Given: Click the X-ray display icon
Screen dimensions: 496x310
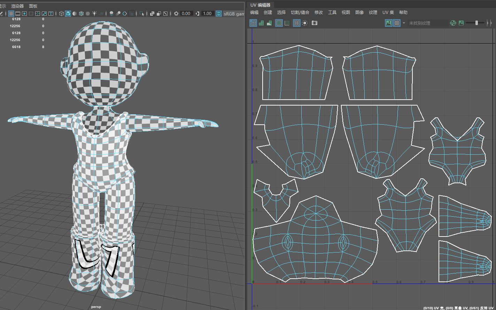Looking at the screenshot, I should 152,14.
